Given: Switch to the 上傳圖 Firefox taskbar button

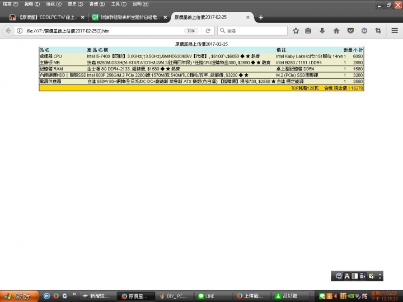Looking at the screenshot, I should (x=251, y=296).
